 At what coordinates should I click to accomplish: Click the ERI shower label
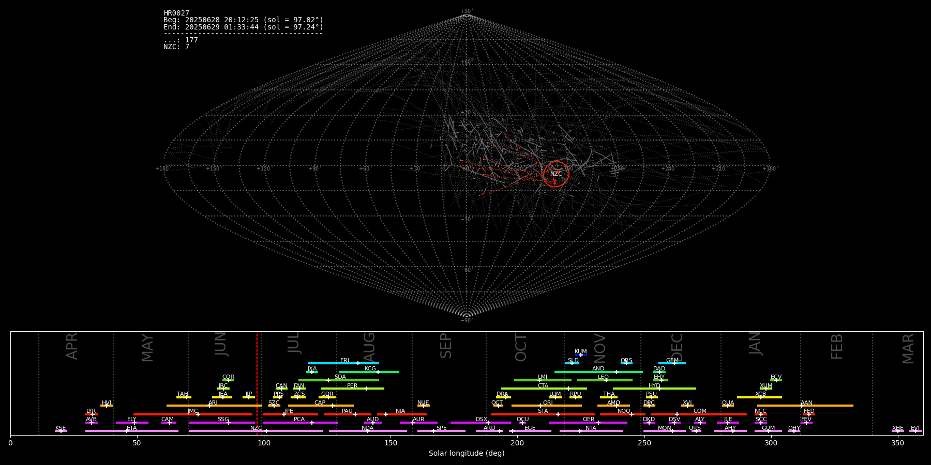coord(345,361)
